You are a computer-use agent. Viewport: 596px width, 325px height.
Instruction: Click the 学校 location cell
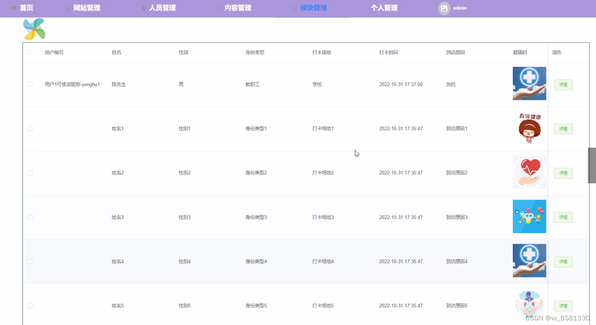317,84
